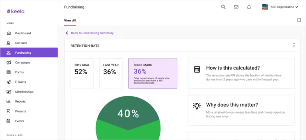Click the E-Blasts paper plane icon
The height and width of the screenshot is (140, 306).
click(x=8, y=82)
